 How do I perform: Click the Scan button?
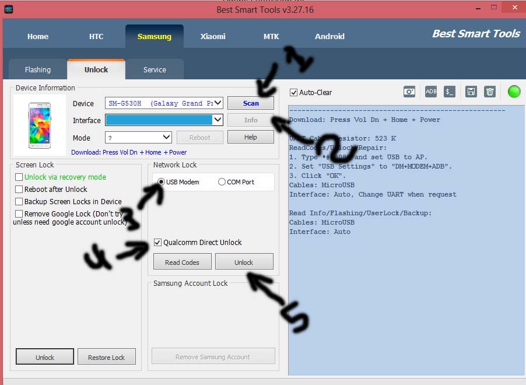[251, 103]
